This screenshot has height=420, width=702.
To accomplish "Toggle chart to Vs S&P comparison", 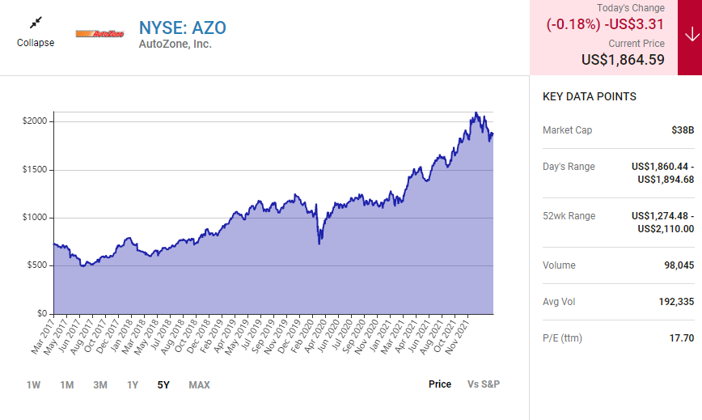I will [484, 384].
